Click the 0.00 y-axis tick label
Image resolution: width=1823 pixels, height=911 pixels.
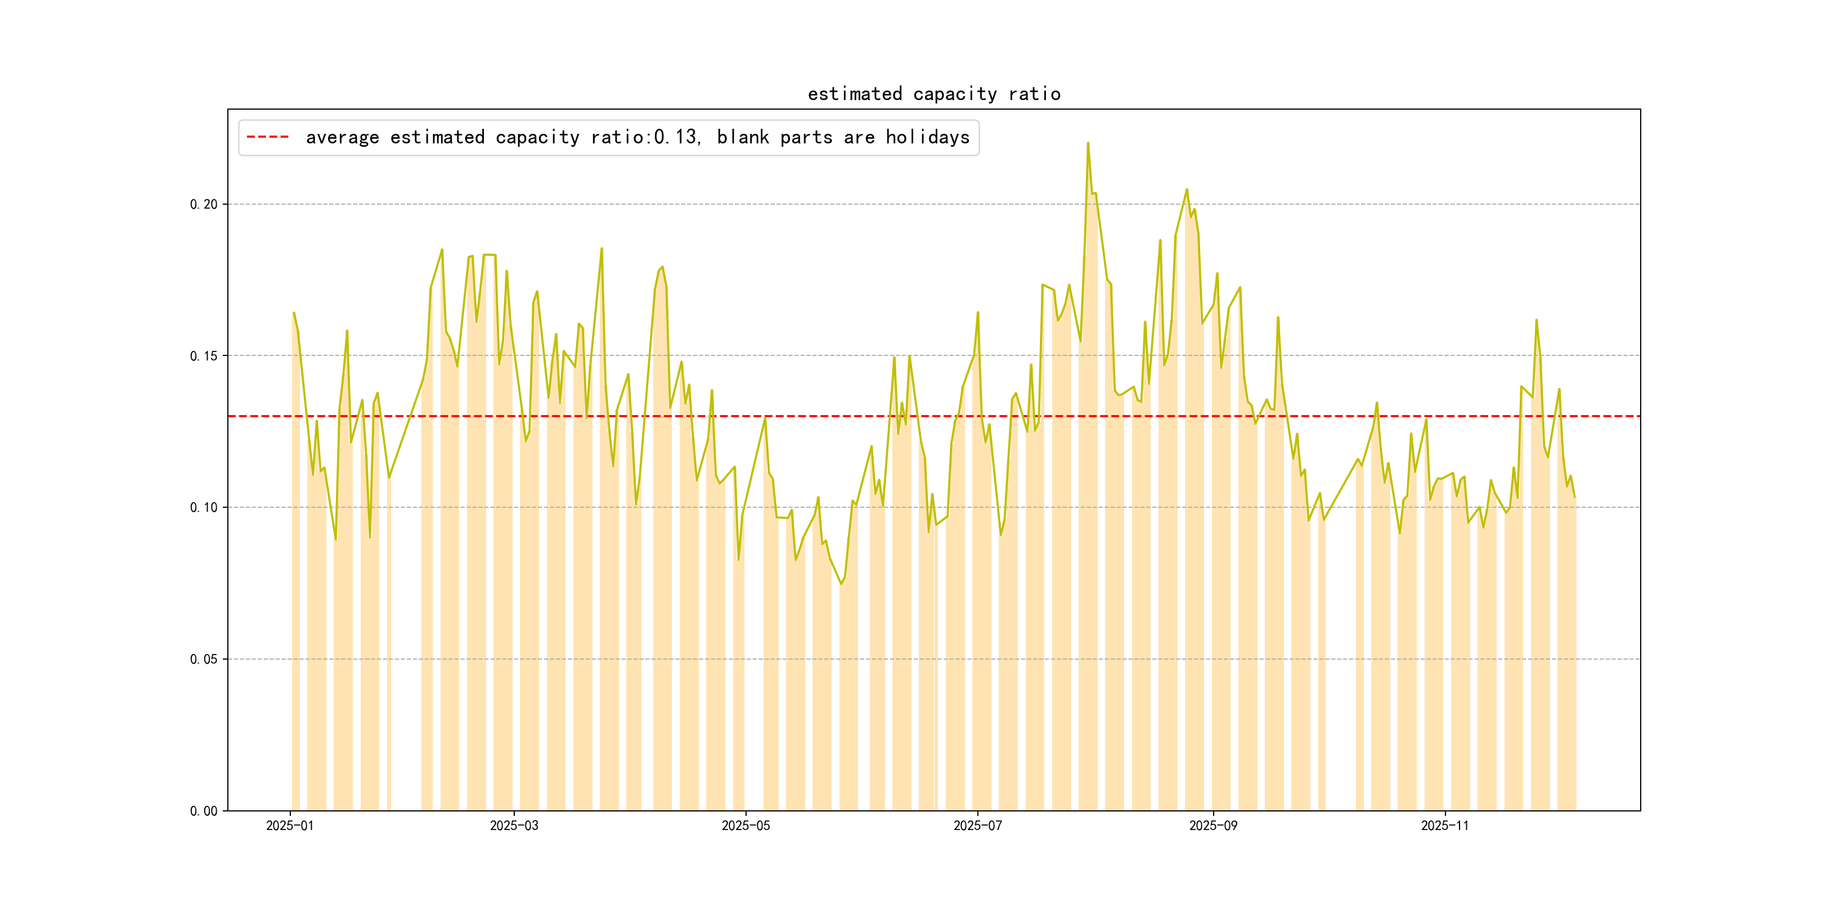[204, 810]
